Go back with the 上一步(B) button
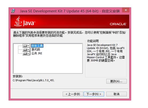 click(x=73, y=94)
